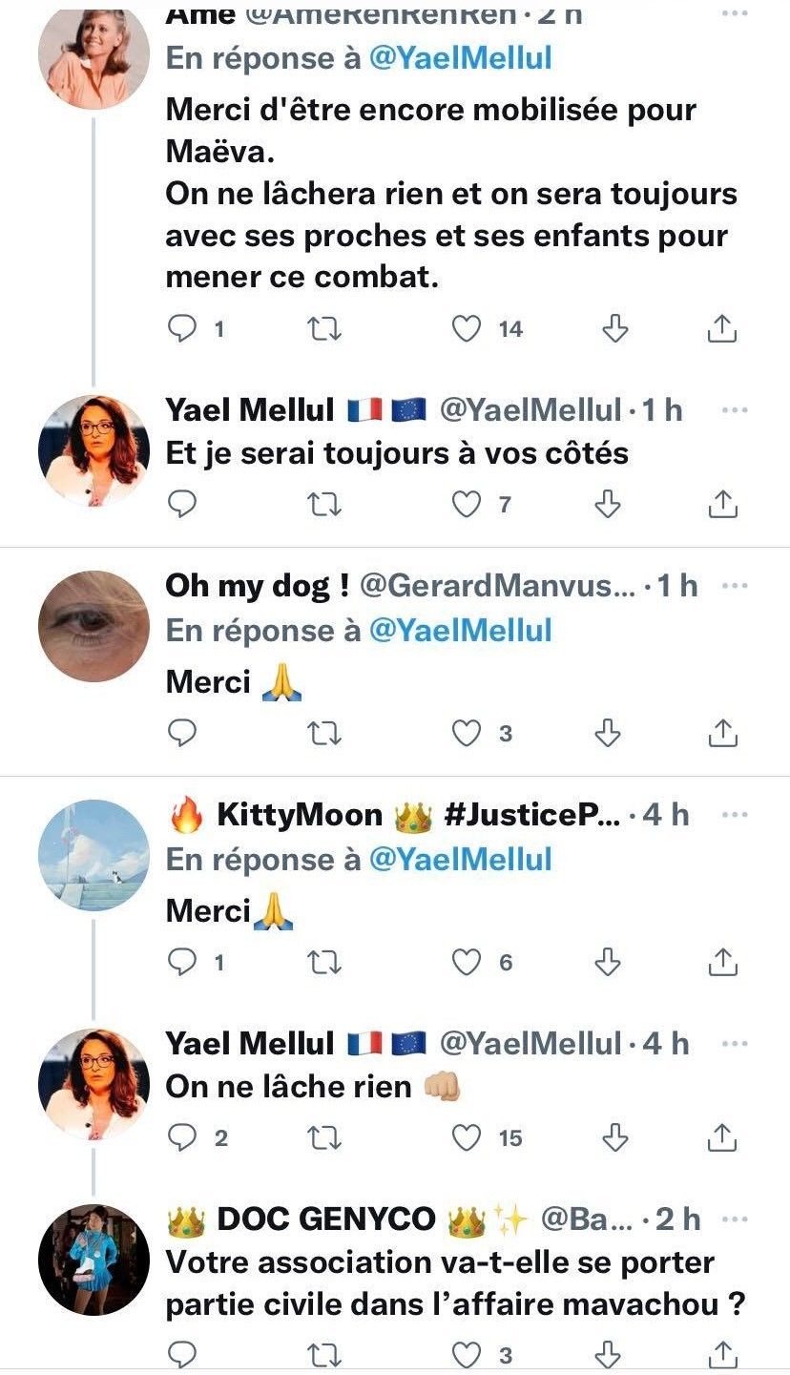Like Ame's tweet with 14 likes

[467, 329]
